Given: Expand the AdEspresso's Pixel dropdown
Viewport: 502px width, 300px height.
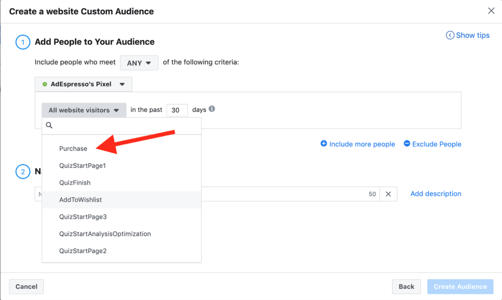Looking at the screenshot, I should [83, 84].
